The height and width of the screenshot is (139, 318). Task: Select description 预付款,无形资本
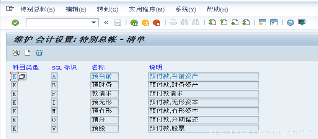pyautogui.click(x=203, y=103)
